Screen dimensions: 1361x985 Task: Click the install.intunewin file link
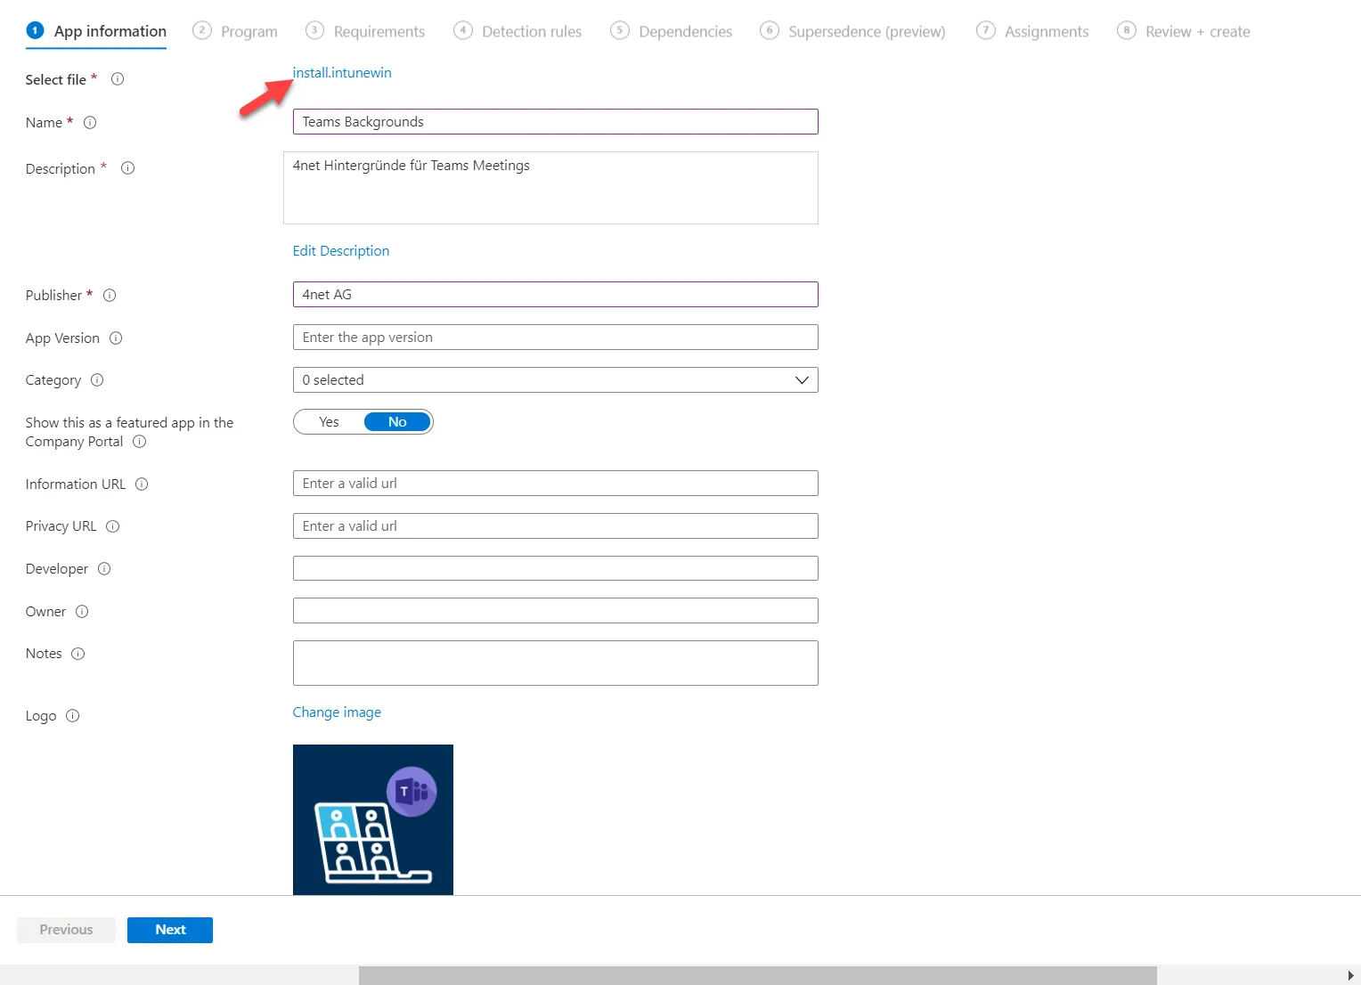(342, 73)
